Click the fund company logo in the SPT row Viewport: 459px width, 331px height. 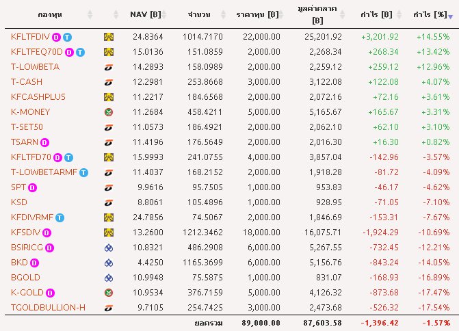point(109,187)
